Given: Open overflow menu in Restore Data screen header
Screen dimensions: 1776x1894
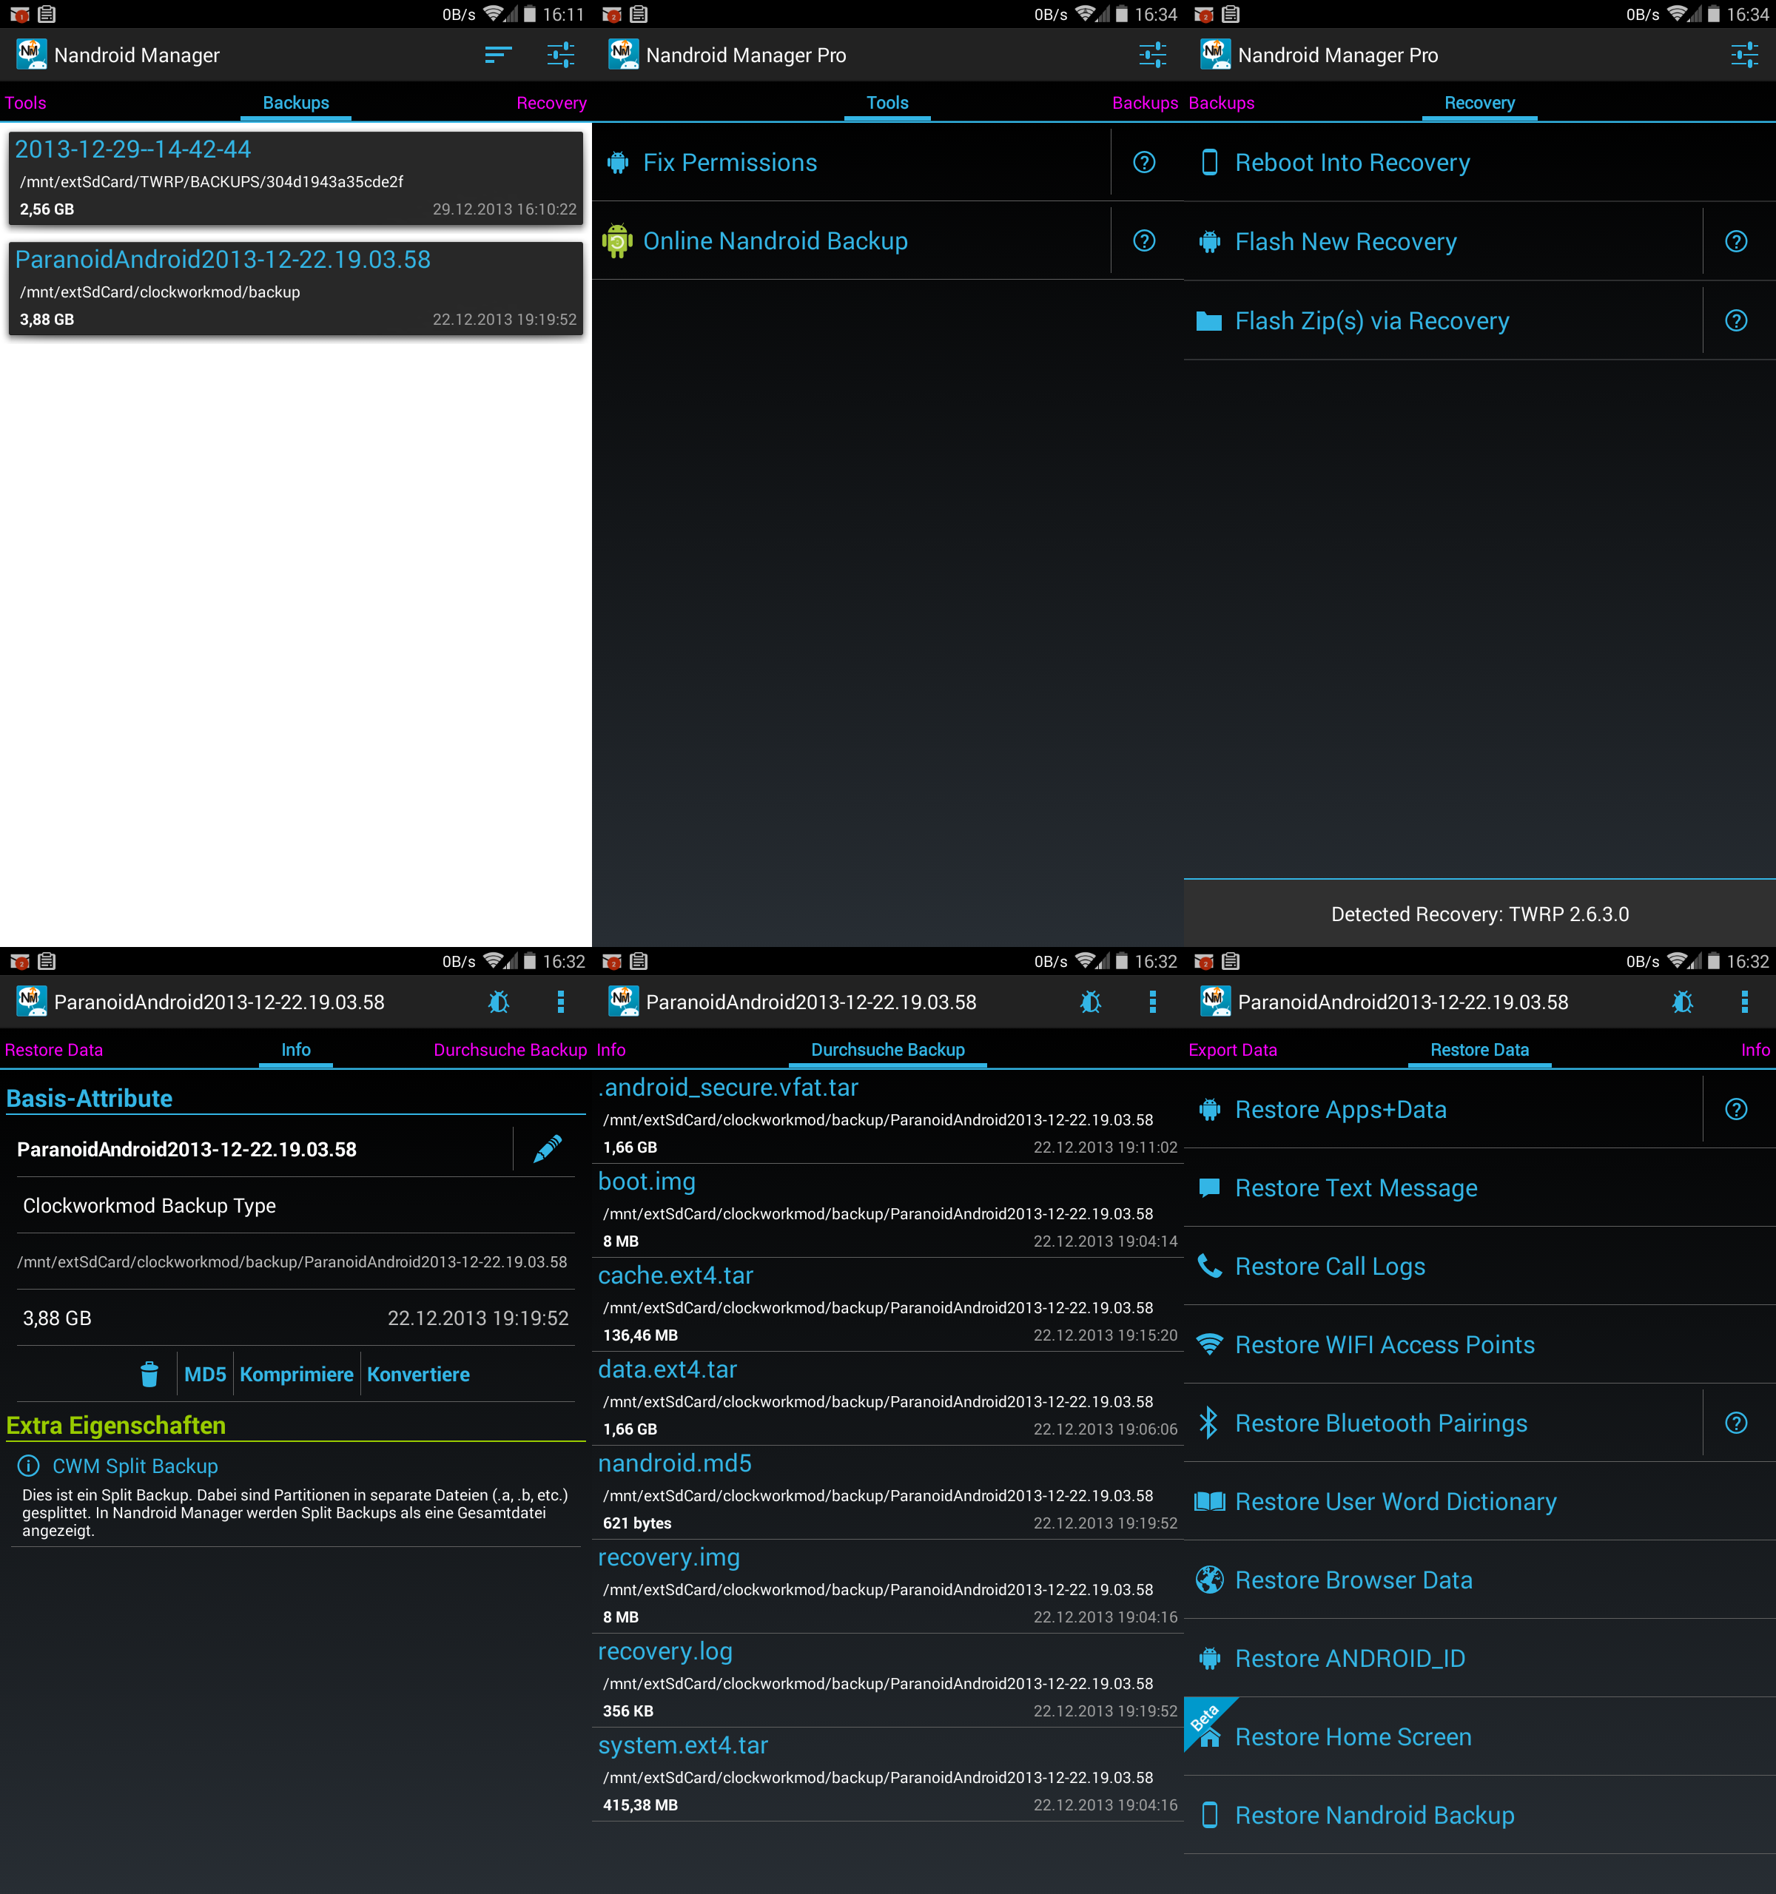Looking at the screenshot, I should point(1743,1002).
